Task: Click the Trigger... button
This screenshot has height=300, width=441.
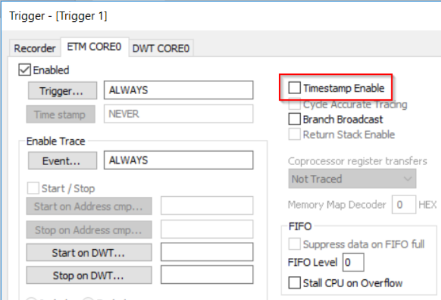Action: point(61,90)
